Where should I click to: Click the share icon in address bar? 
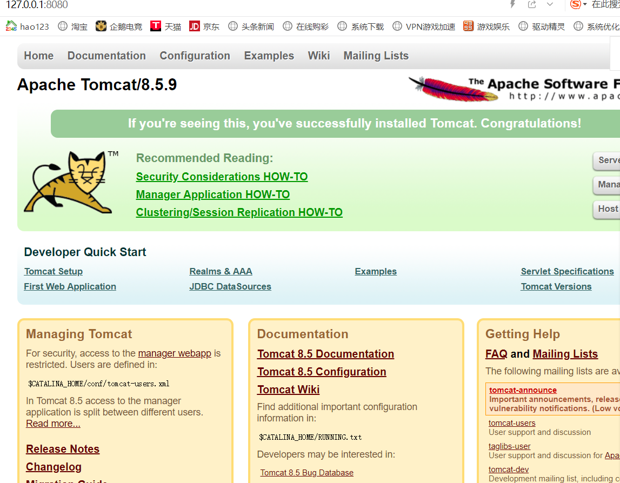[x=532, y=4]
